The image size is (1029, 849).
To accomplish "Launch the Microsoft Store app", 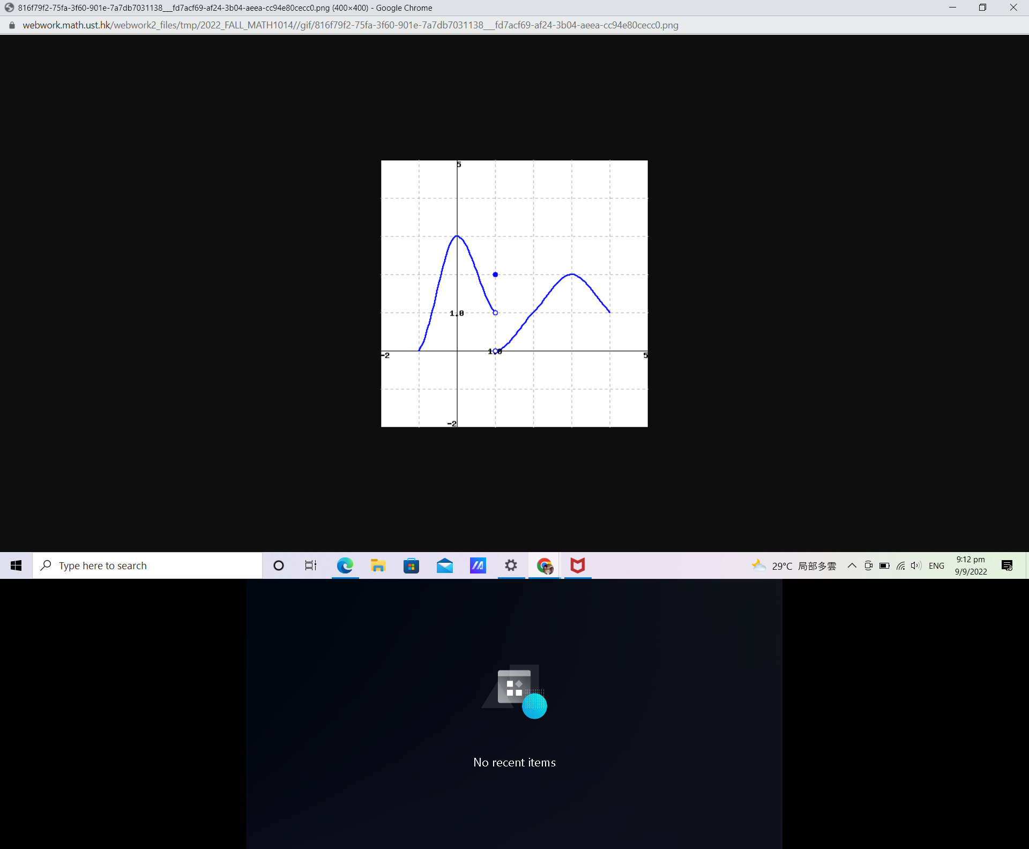I will 412,565.
